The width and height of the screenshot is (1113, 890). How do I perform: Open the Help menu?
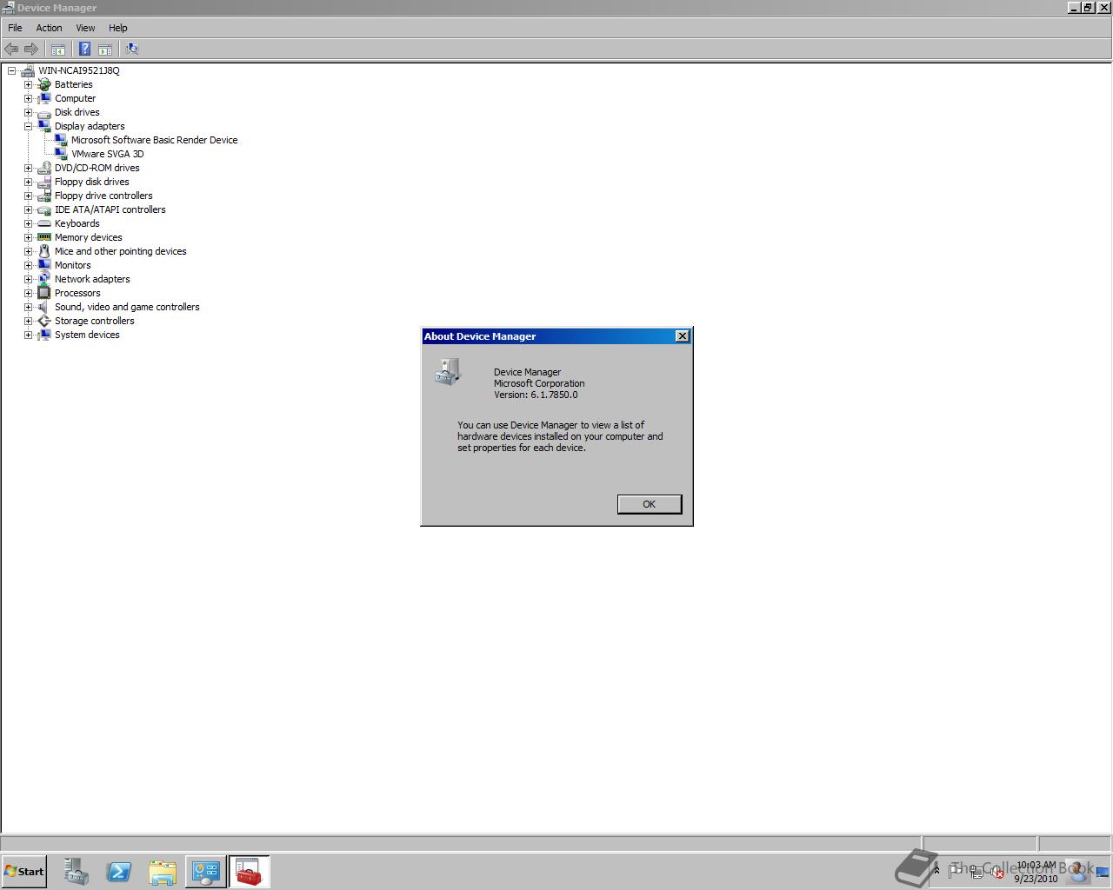point(118,28)
